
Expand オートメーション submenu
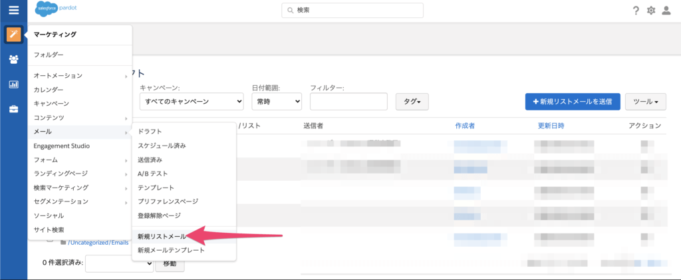click(x=80, y=76)
